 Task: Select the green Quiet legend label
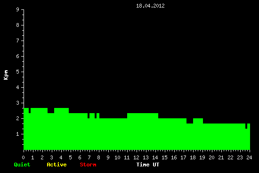(x=22, y=165)
